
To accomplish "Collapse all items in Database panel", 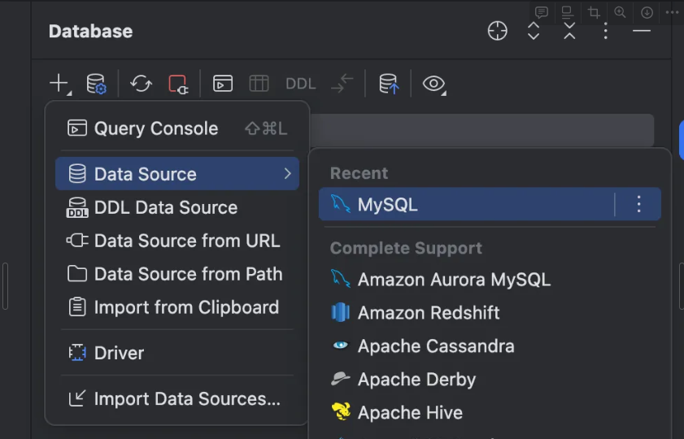I will tap(569, 32).
